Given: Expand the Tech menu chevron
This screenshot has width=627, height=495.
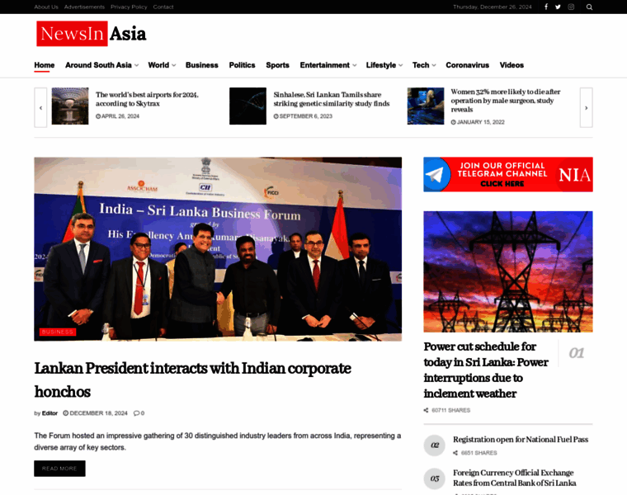Looking at the screenshot, I should pyautogui.click(x=434, y=65).
